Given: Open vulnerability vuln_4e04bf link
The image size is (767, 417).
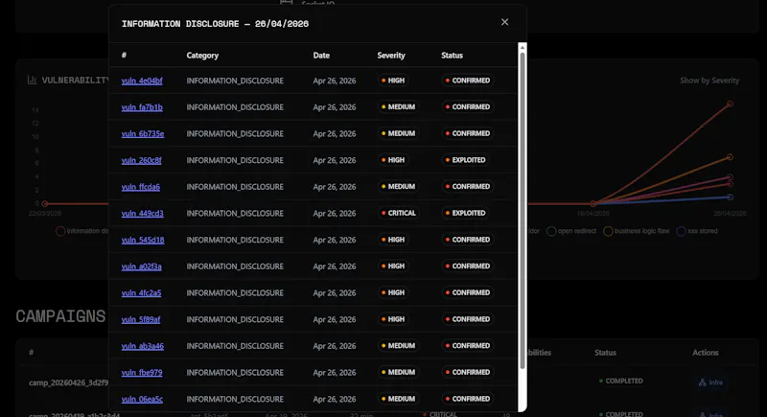Looking at the screenshot, I should click(142, 81).
